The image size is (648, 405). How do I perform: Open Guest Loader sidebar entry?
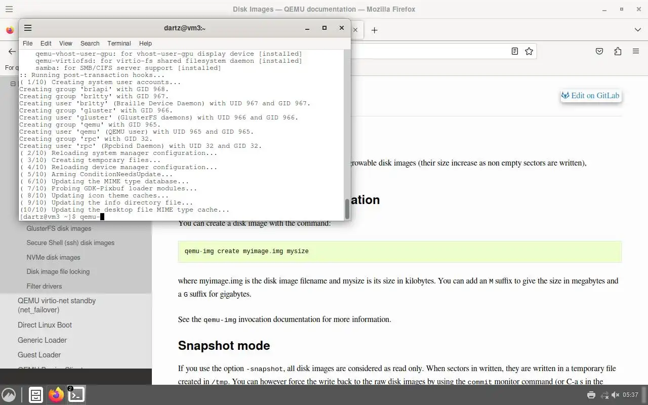(x=39, y=355)
